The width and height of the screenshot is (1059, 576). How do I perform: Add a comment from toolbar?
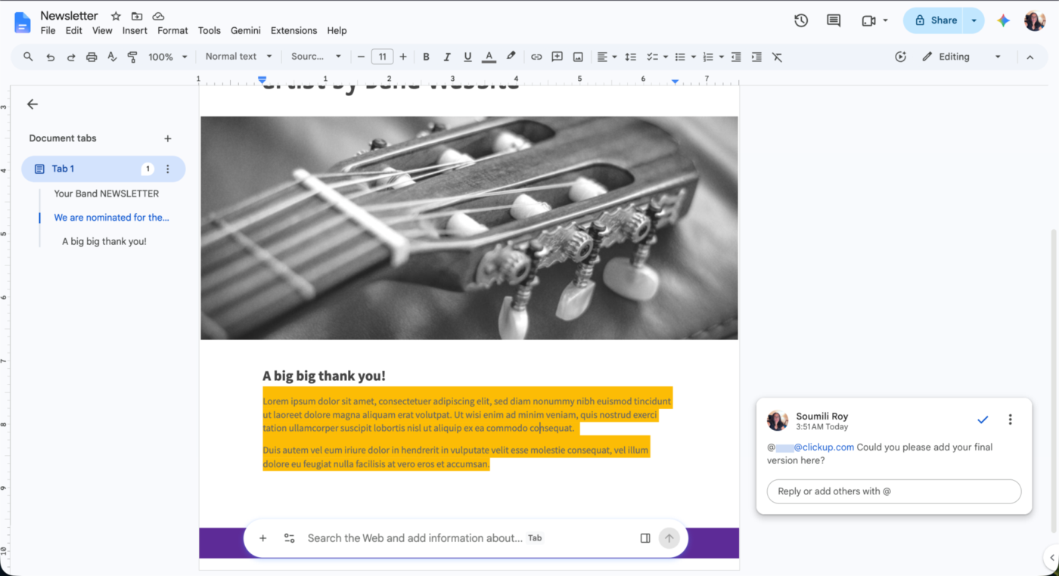click(557, 57)
